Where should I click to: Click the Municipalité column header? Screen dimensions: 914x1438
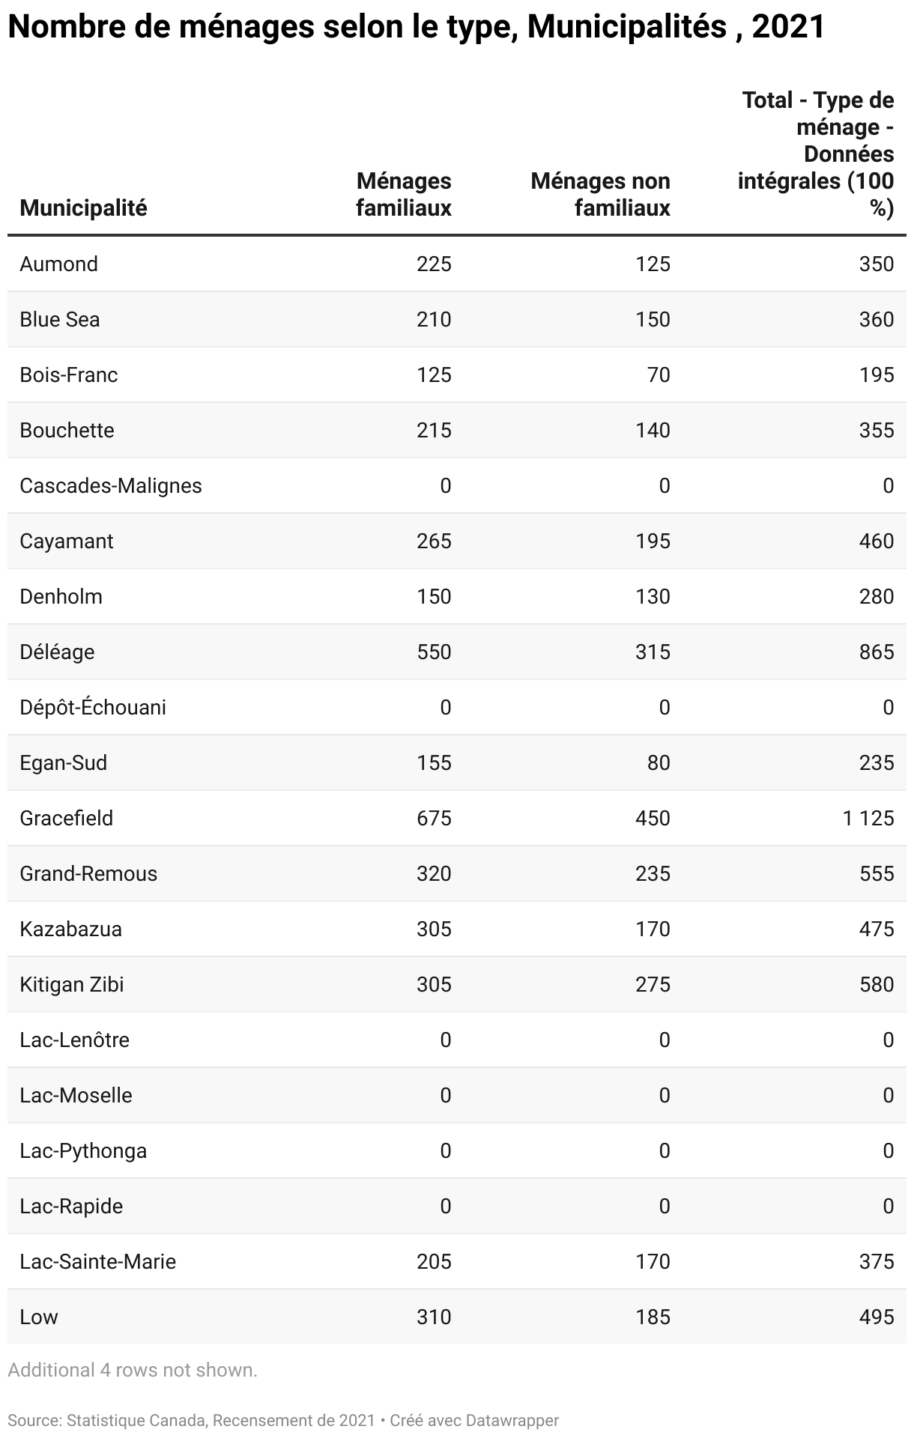(x=83, y=208)
